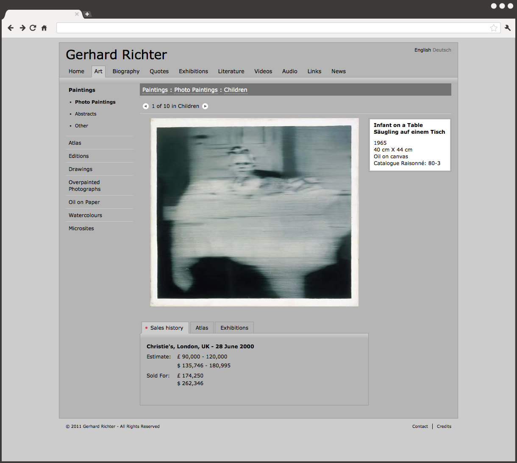Open the browser wrench settings menu
This screenshot has width=517, height=463.
click(507, 28)
